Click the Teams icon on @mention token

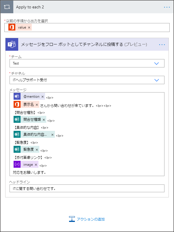pos(17,97)
